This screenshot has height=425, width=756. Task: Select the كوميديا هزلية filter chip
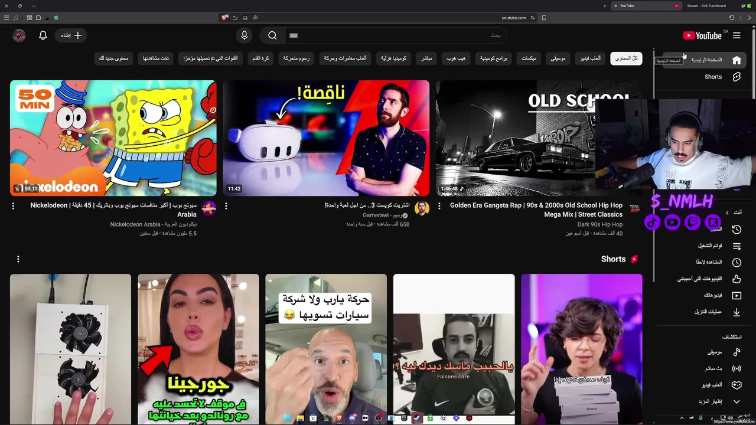393,58
